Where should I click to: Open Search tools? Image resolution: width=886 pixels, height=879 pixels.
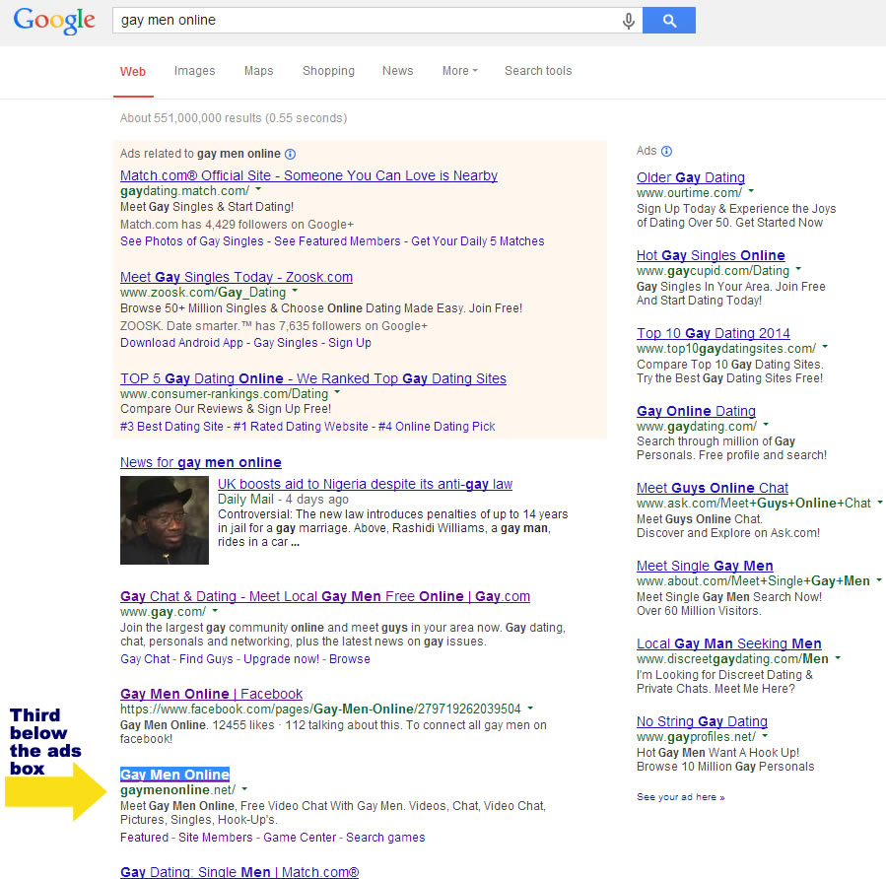(538, 71)
